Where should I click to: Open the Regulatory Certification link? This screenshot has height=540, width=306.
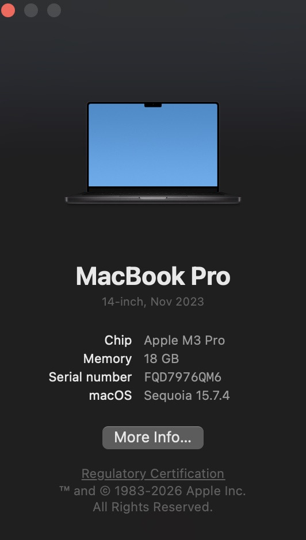pyautogui.click(x=153, y=474)
